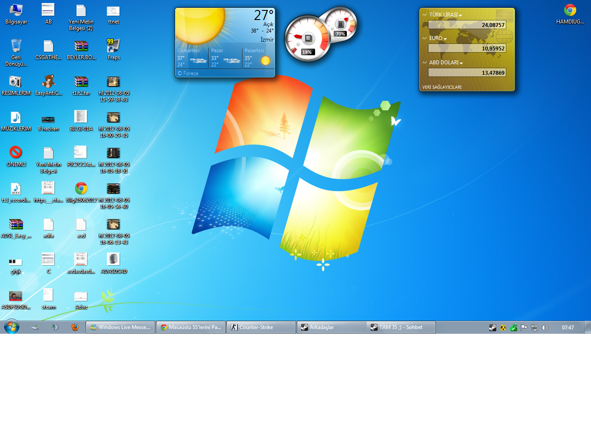Viewport: 591px width, 422px height.
Task: Select video hl 2012-08-05 16-00-29-35
Action: point(114,124)
